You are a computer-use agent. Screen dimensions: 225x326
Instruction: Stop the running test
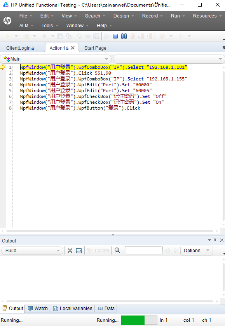click(115, 36)
